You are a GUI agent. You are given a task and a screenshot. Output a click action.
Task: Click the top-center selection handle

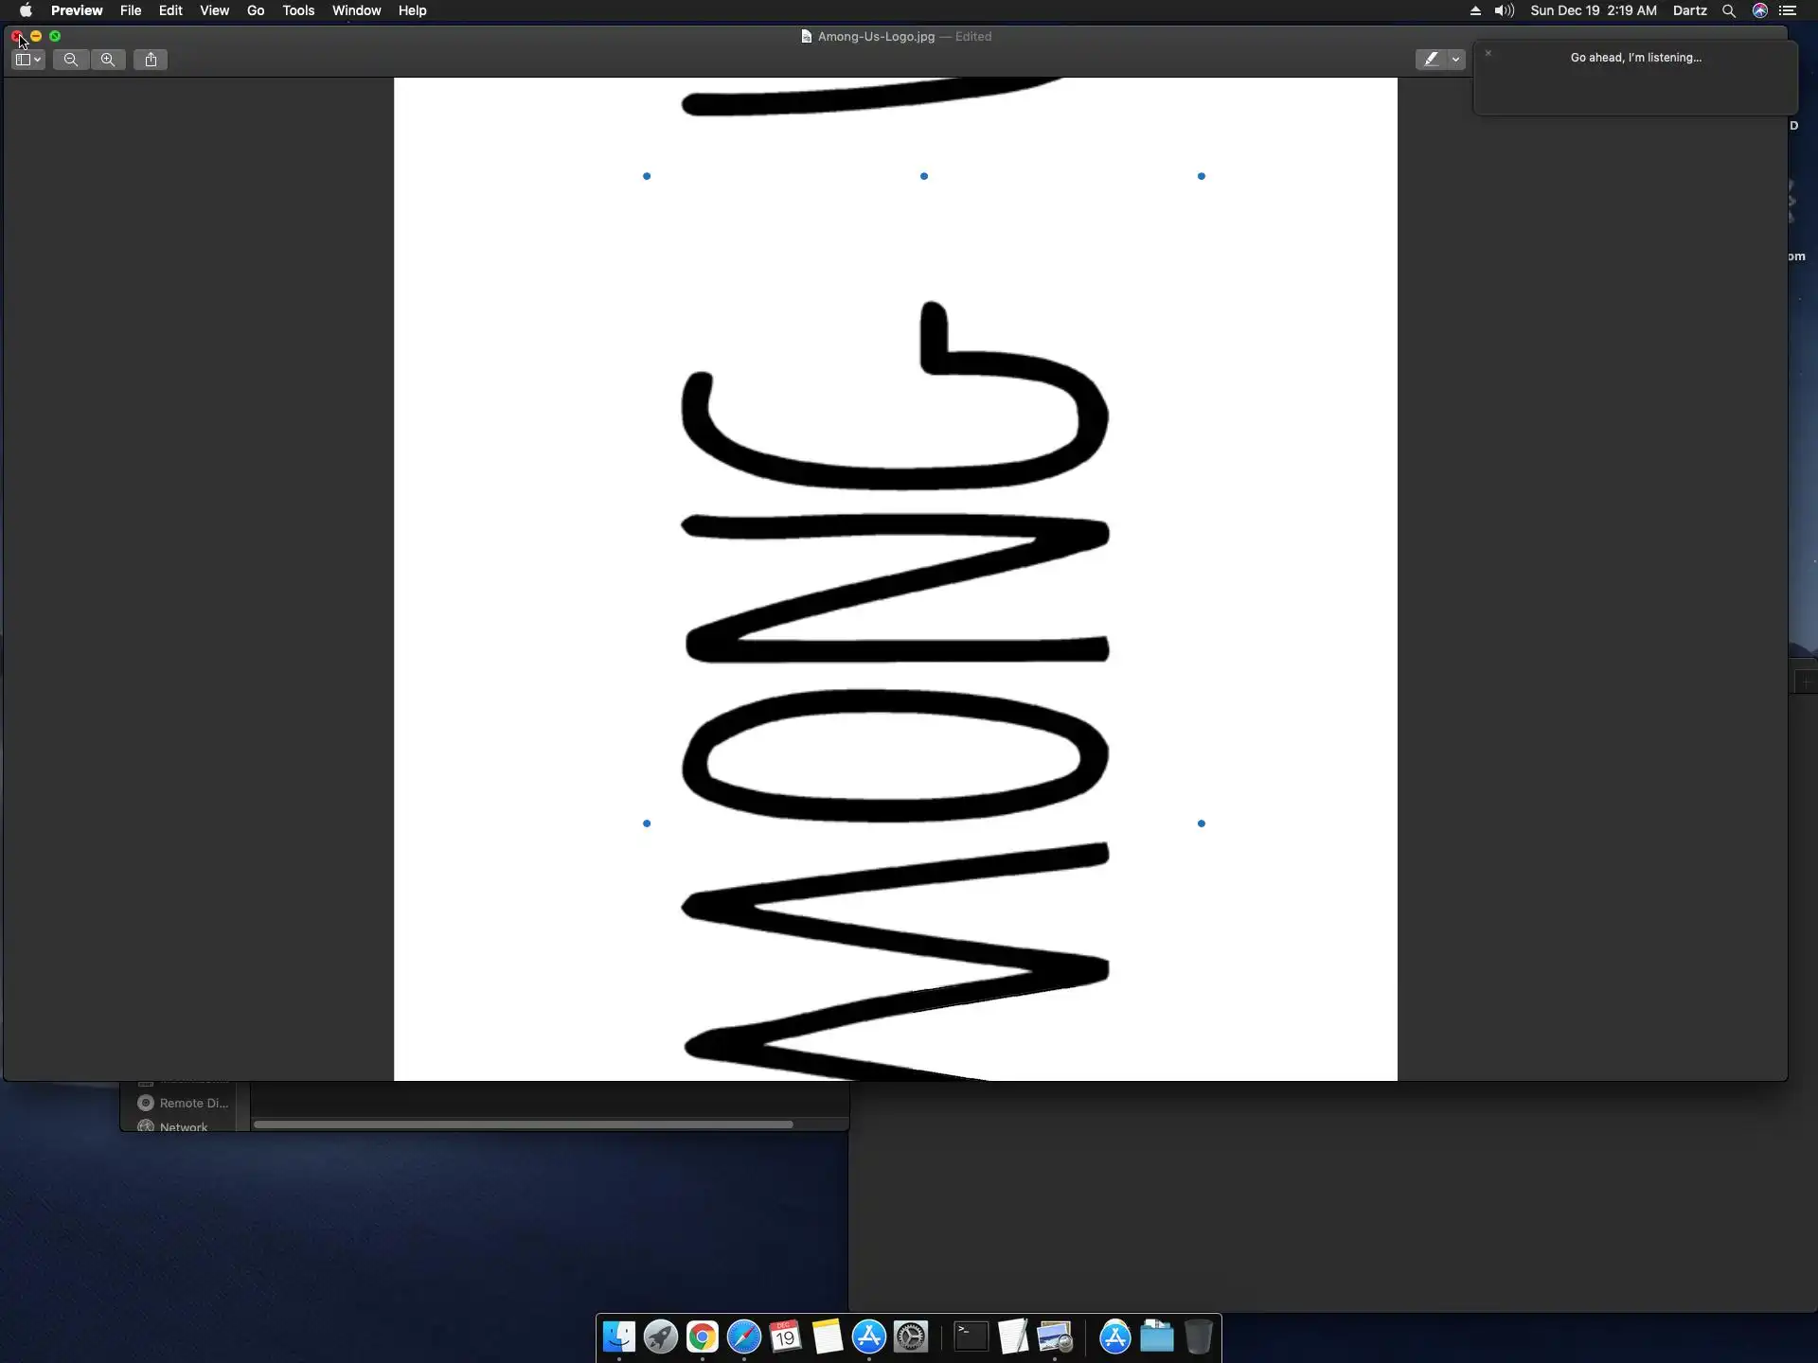pyautogui.click(x=924, y=176)
